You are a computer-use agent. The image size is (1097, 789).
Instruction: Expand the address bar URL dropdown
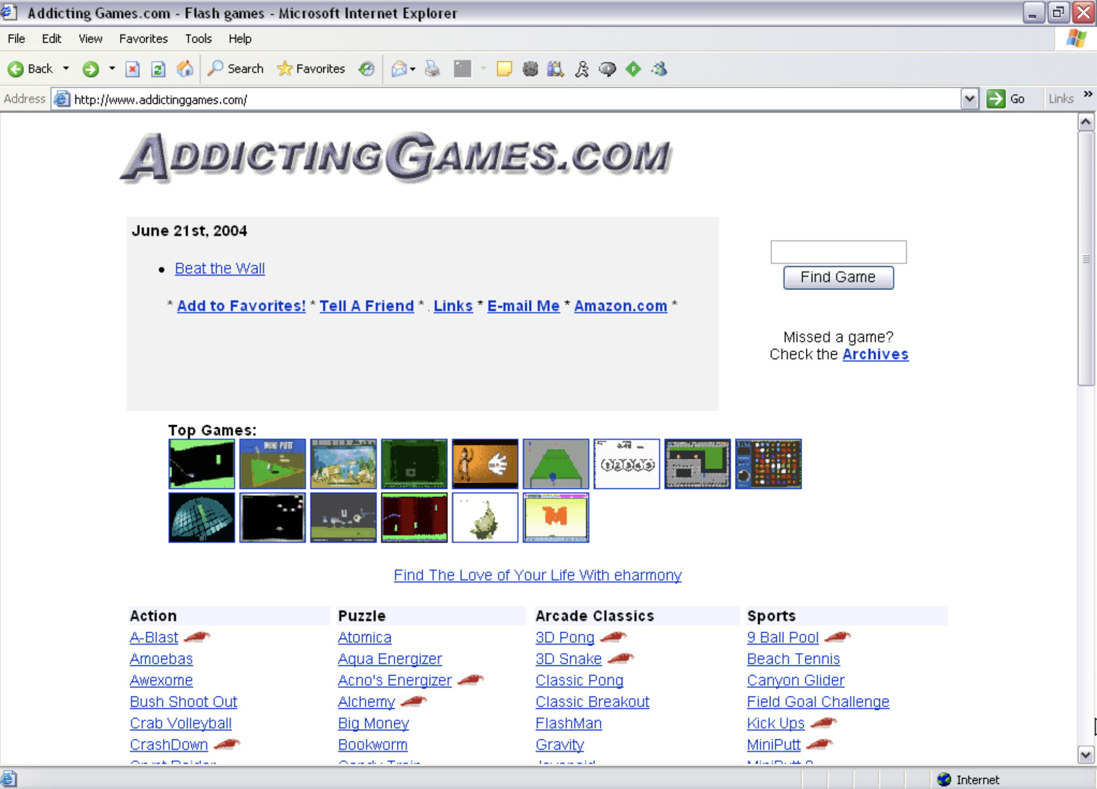(x=969, y=99)
